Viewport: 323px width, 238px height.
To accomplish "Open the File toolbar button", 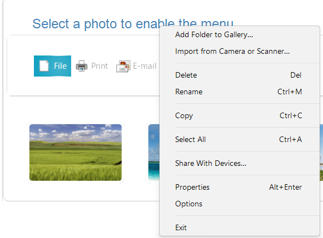I will pos(52,66).
